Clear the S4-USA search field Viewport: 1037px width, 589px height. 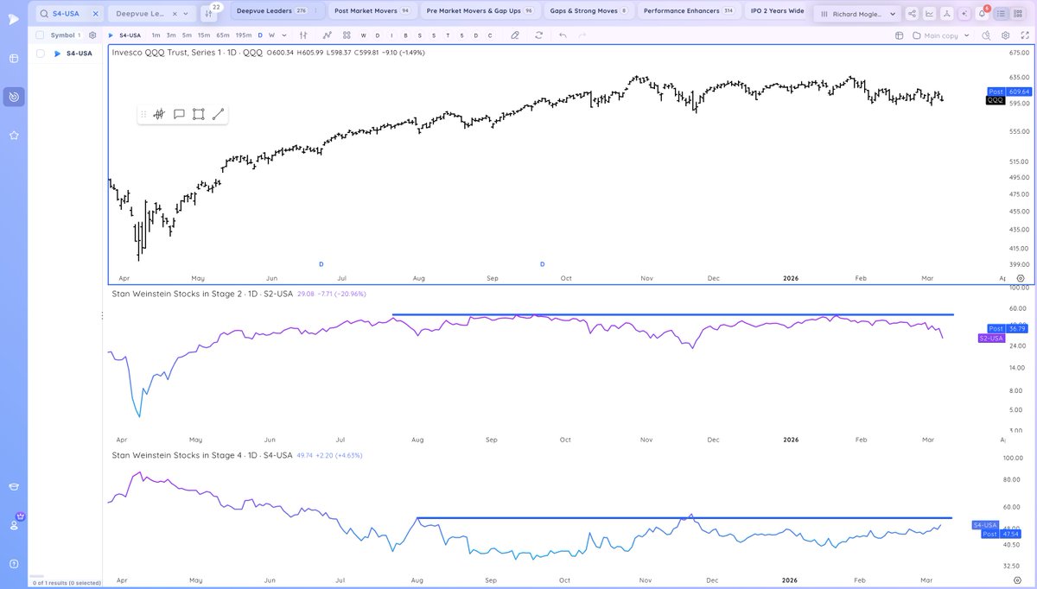[95, 14]
